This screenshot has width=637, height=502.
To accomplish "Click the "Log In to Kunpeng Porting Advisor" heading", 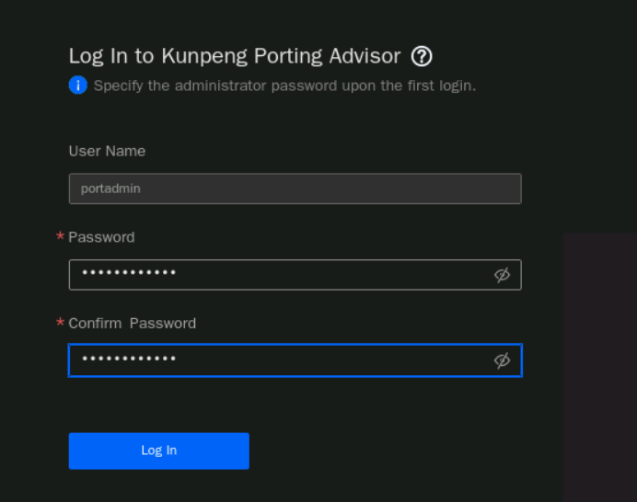I will tap(235, 56).
